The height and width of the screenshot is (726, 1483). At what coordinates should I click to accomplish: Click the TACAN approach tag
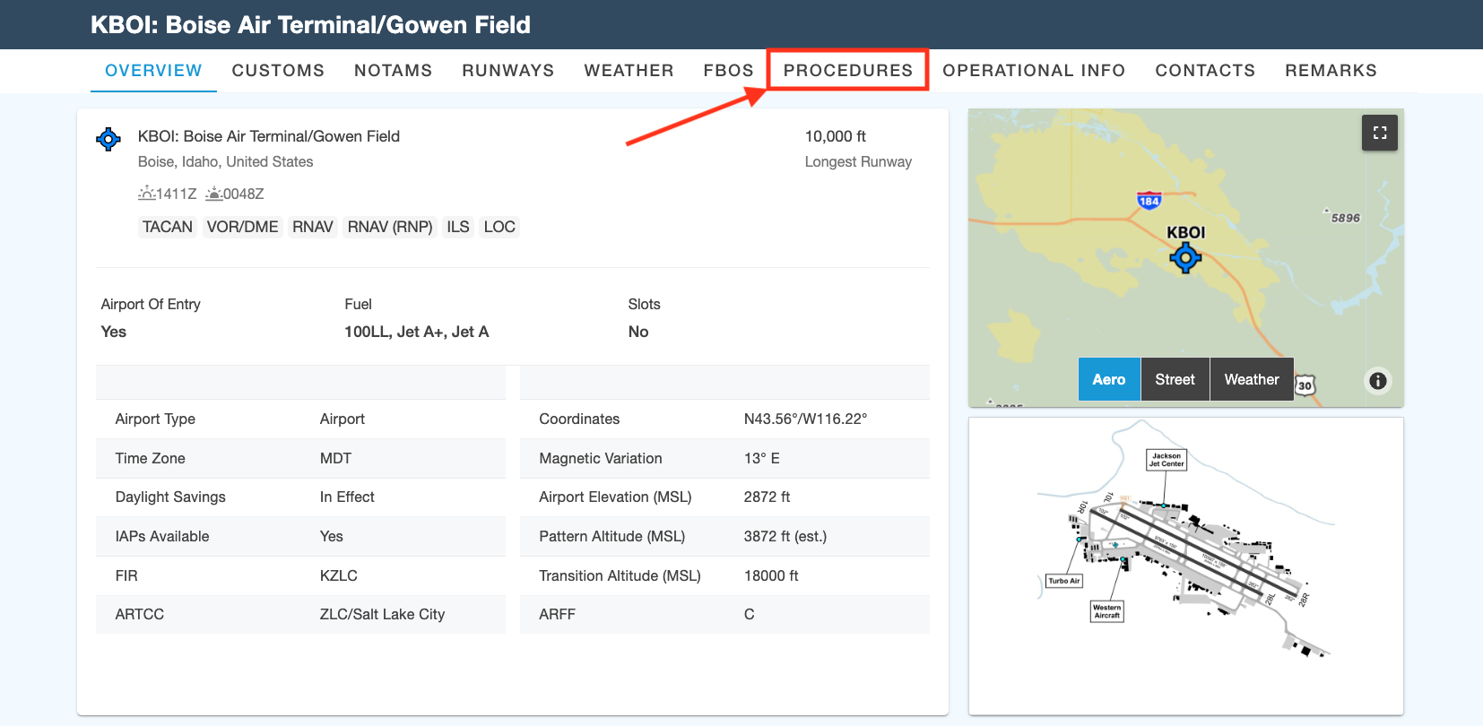(x=168, y=227)
